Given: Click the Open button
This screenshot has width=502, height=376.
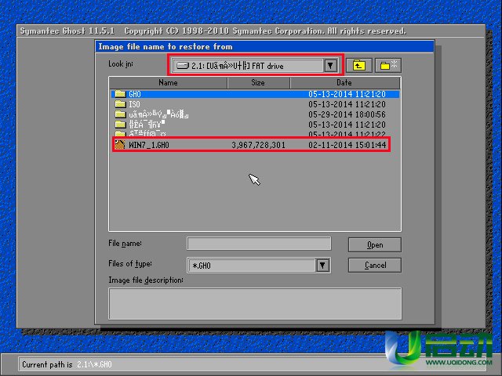Looking at the screenshot, I should point(375,245).
